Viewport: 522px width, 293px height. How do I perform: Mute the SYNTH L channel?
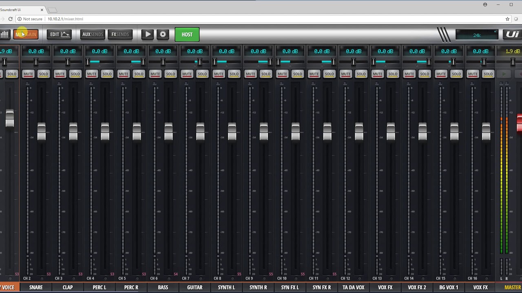pos(219,74)
